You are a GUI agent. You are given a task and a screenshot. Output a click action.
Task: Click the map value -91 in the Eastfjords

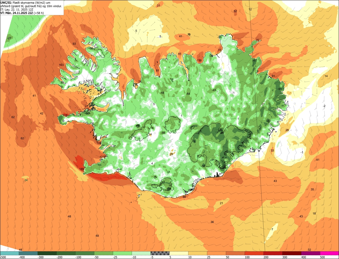pos(279,89)
